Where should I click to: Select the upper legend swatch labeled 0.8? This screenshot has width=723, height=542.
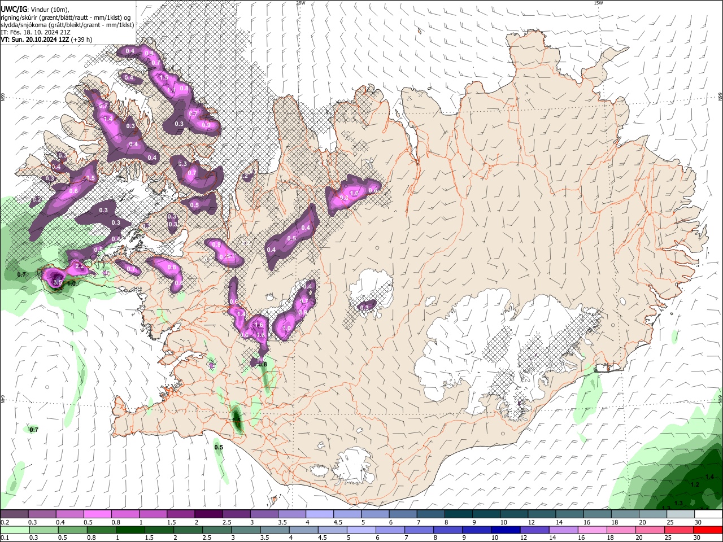click(x=125, y=514)
